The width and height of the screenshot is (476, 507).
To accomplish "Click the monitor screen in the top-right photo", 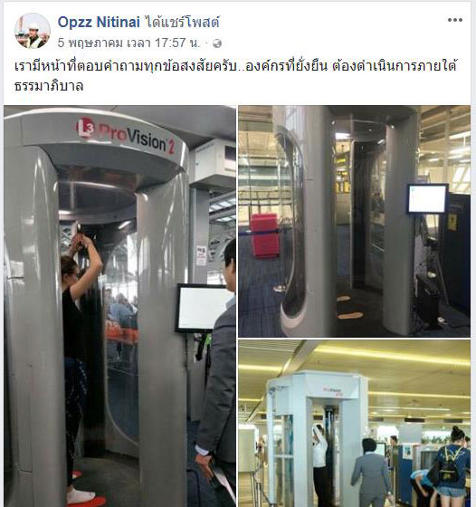I will [x=427, y=198].
